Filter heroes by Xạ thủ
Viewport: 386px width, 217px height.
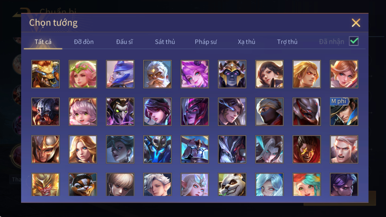pos(247,42)
